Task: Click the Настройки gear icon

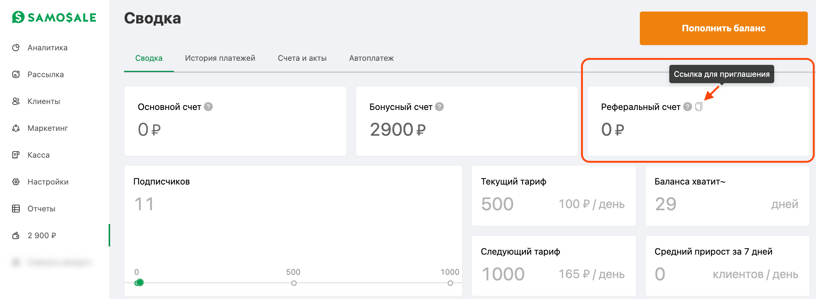Action: 16,182
